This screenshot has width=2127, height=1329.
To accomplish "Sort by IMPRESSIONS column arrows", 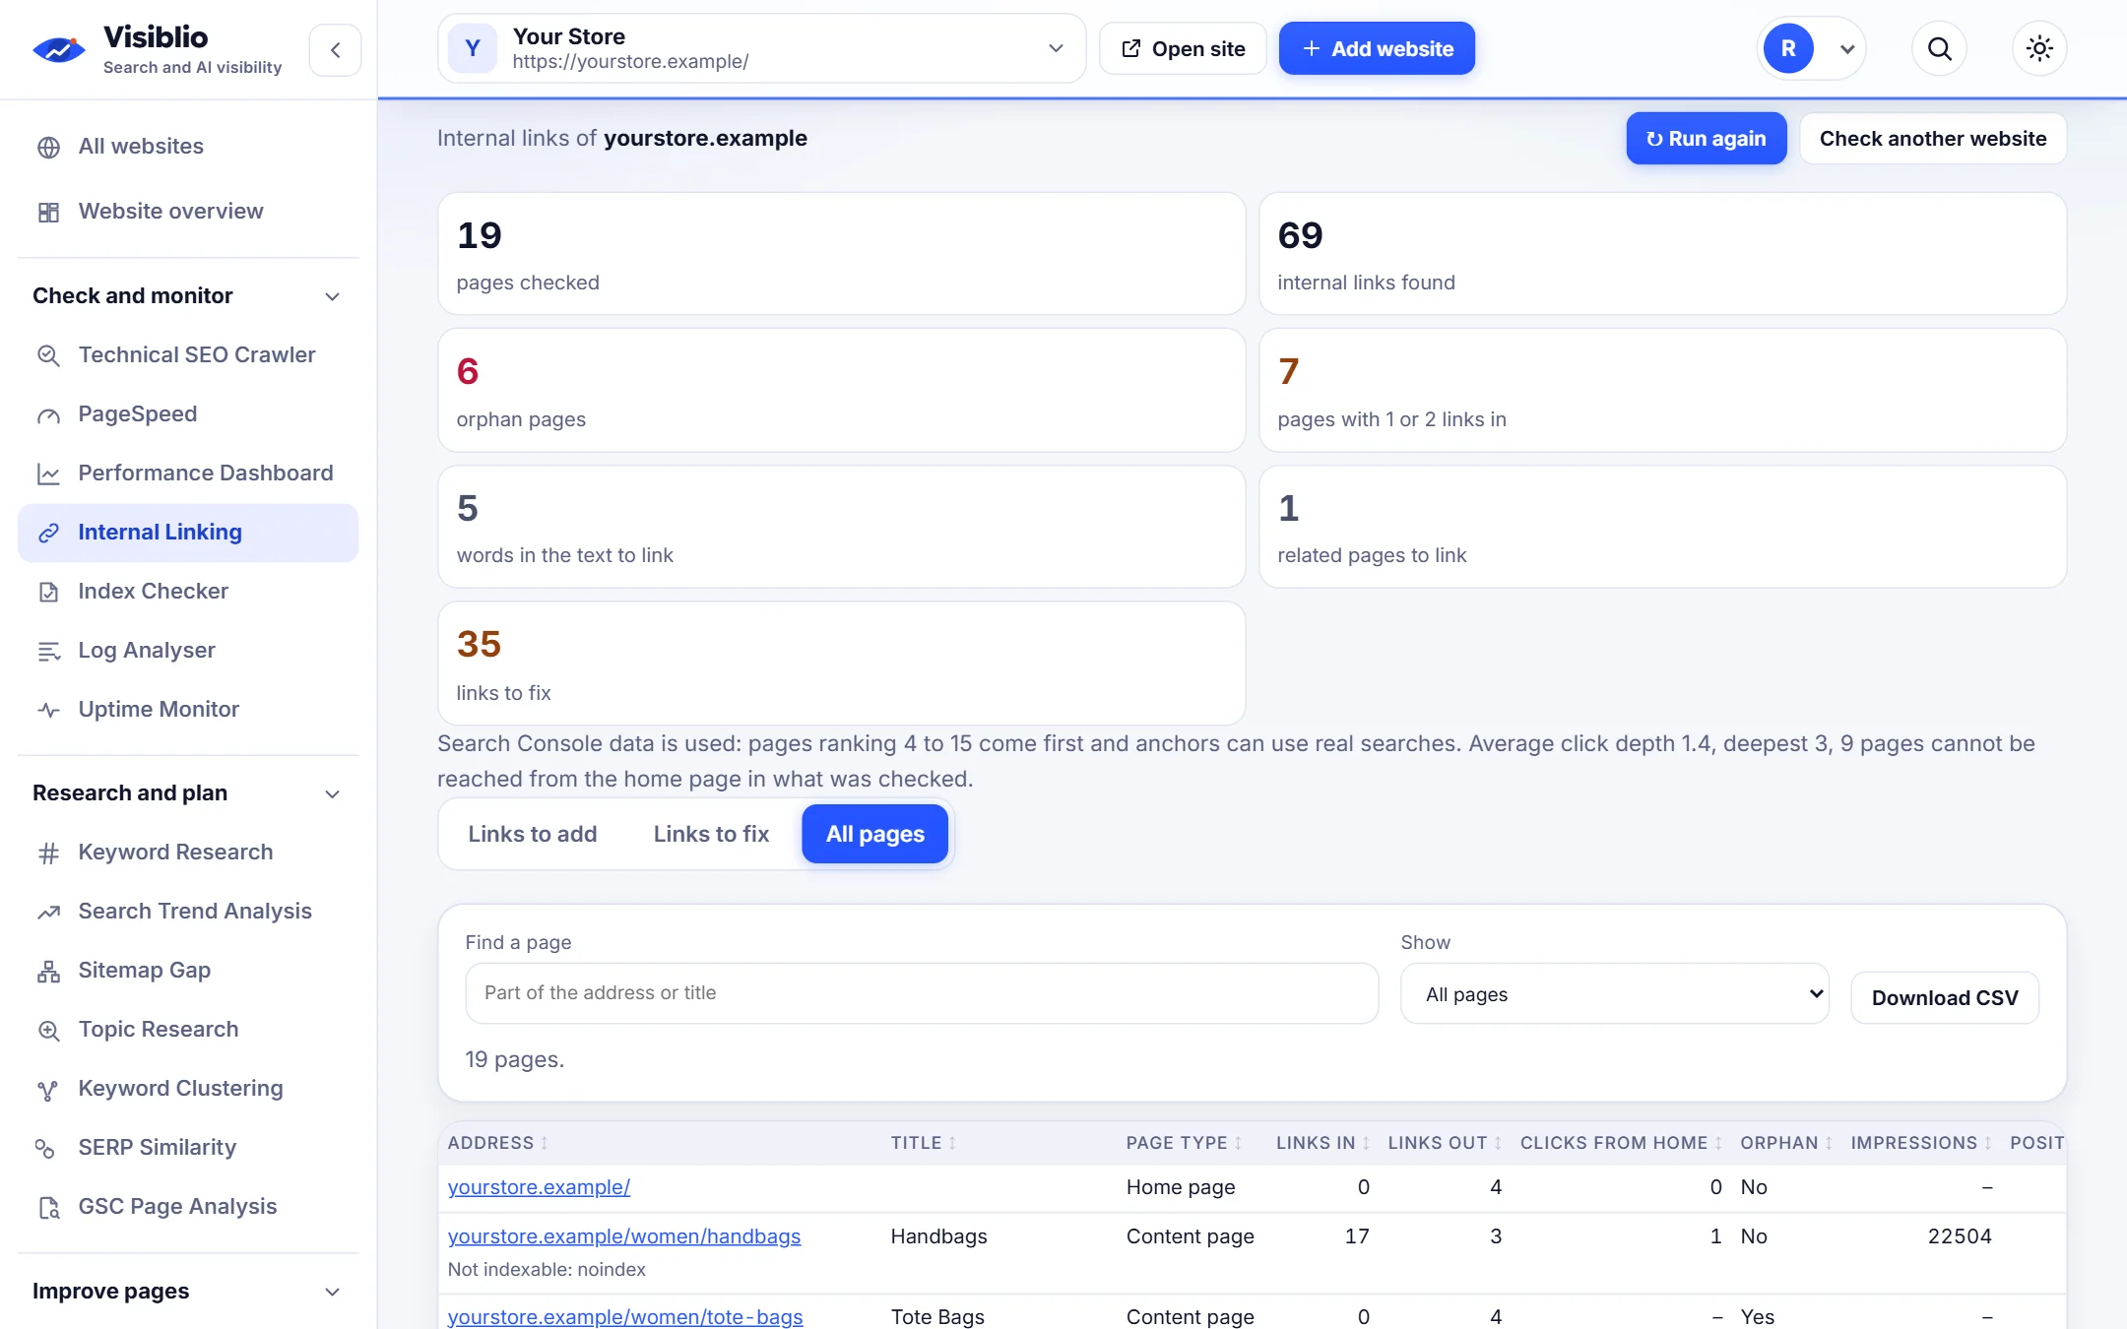I will coord(1988,1143).
